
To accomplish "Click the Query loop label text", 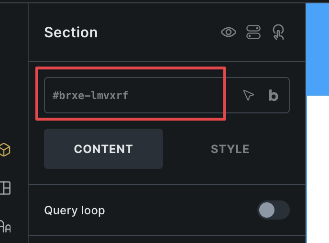I will tap(75, 210).
